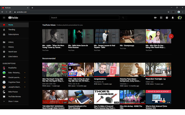This screenshot has height=115, width=185.
Task: Open the YouTube apps grid icon
Action: point(161,18)
